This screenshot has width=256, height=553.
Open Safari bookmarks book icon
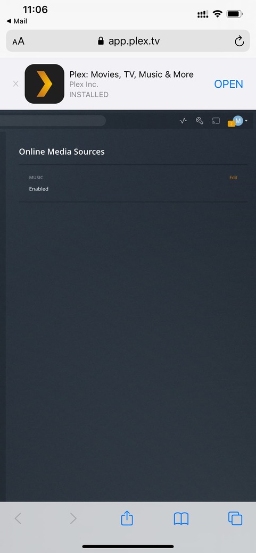pos(181,518)
